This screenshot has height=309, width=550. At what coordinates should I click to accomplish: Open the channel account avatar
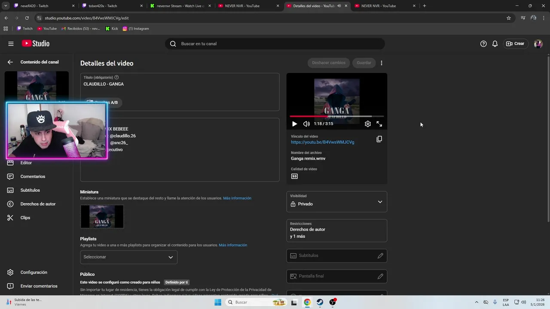click(x=538, y=44)
